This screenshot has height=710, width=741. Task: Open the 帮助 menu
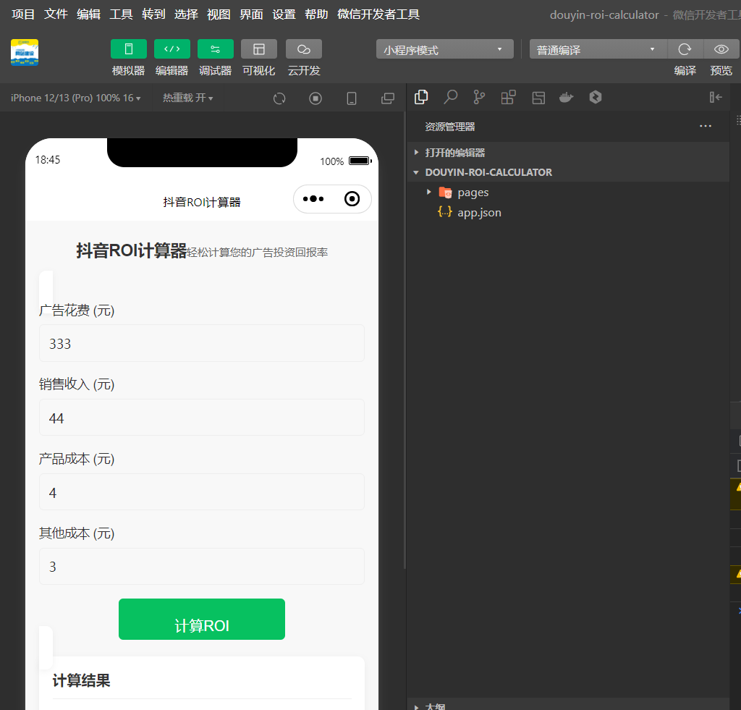tap(317, 14)
